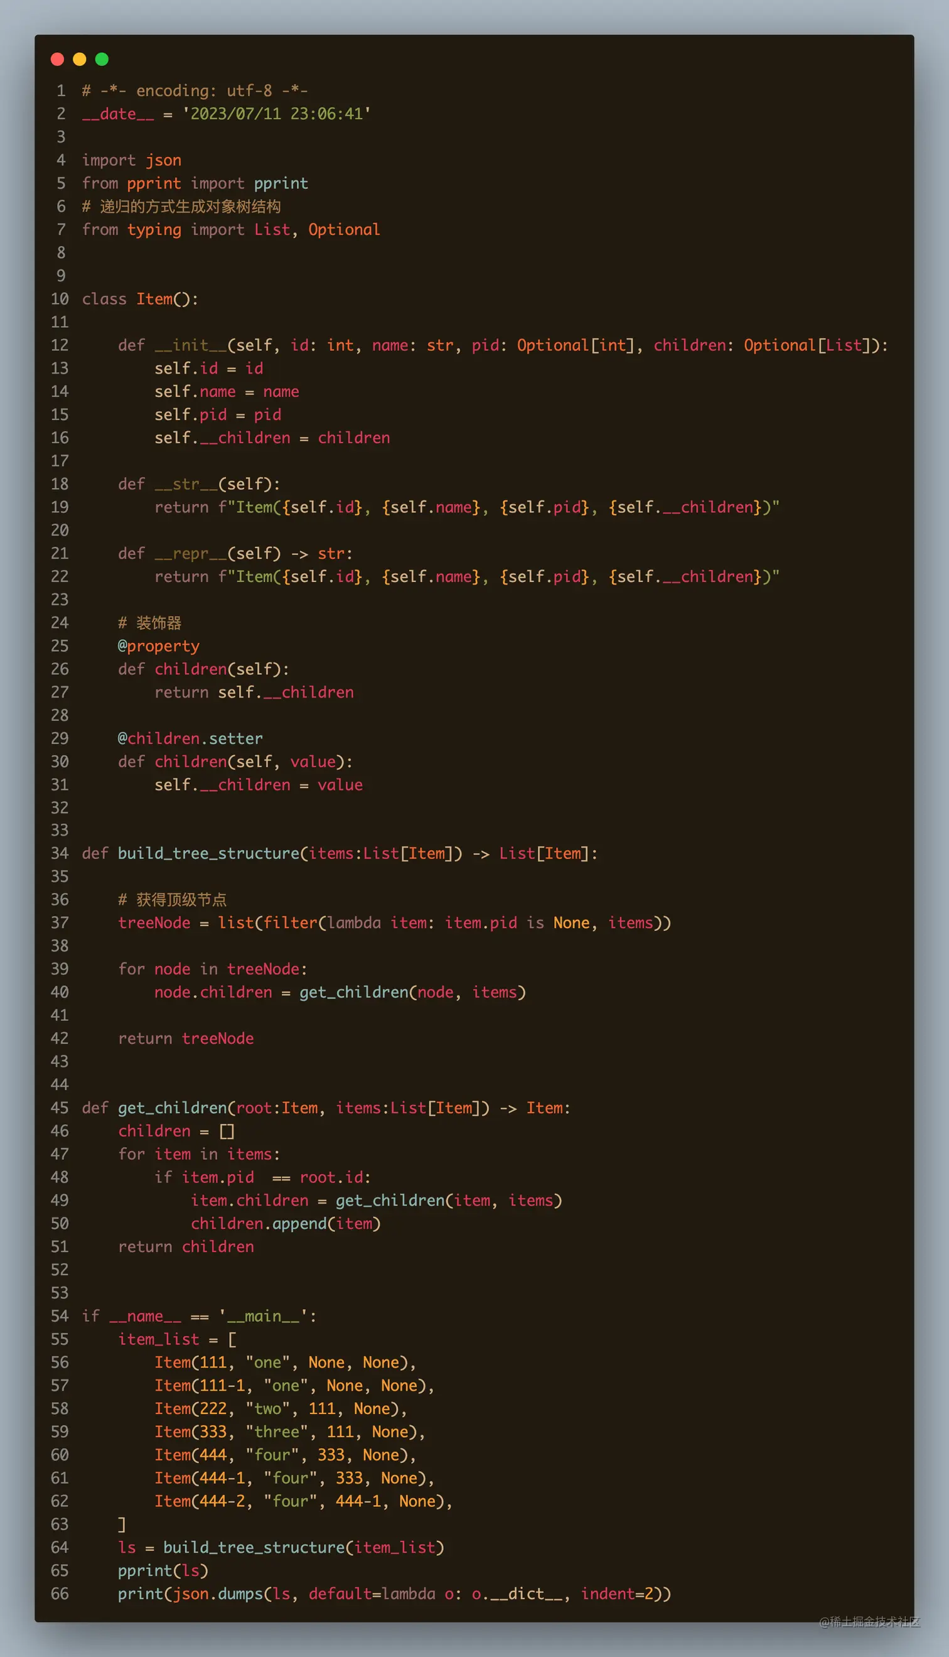Click the line 'self.id = id'

pos(208,369)
